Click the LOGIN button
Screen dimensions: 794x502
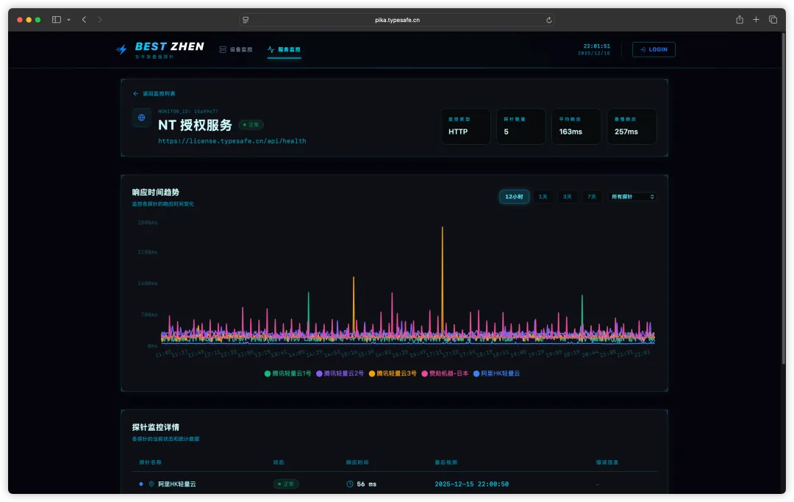tap(654, 49)
